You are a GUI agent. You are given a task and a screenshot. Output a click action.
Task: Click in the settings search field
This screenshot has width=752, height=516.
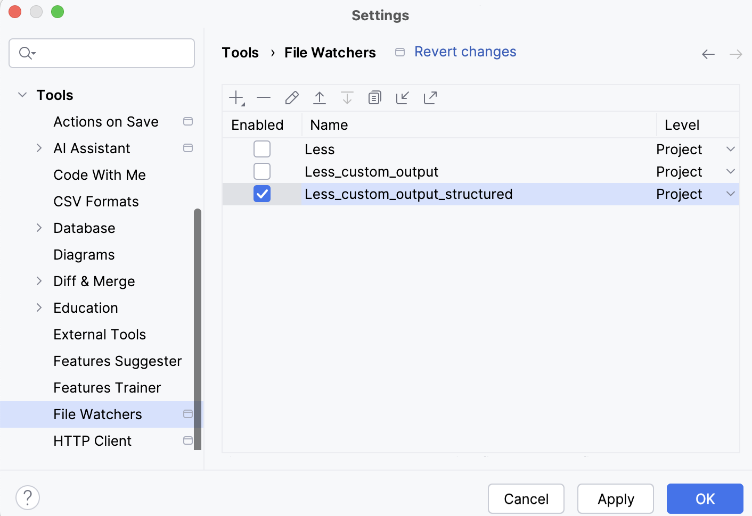(101, 53)
